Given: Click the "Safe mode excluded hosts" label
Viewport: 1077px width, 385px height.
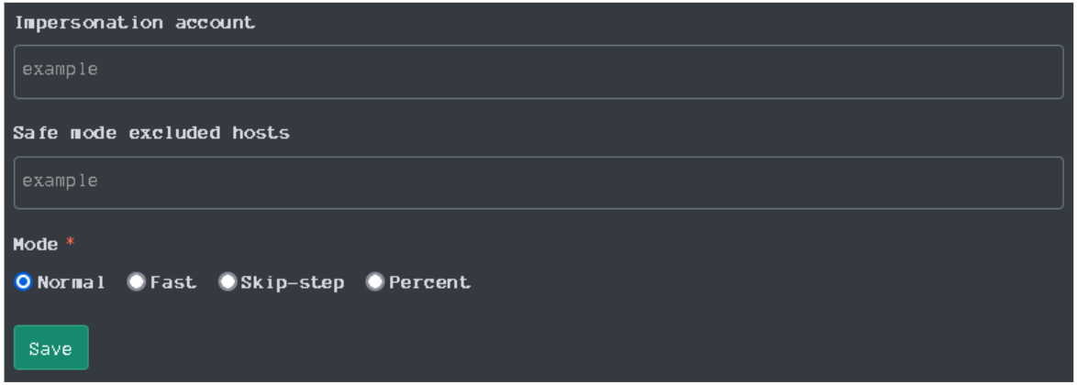Looking at the screenshot, I should pyautogui.click(x=151, y=133).
